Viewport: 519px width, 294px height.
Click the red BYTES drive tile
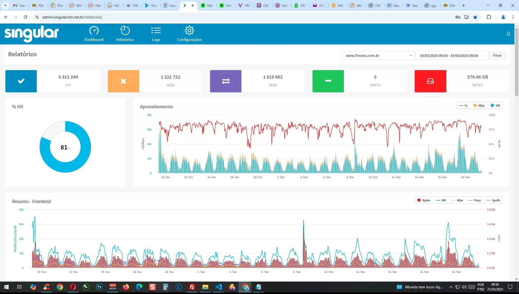pos(430,81)
